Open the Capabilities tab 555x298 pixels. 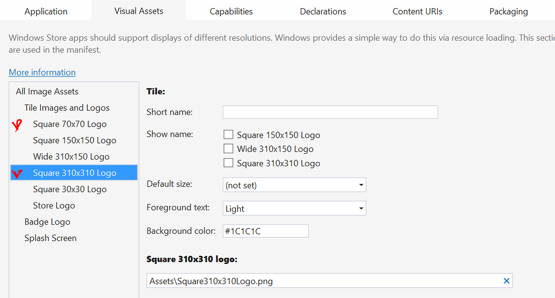[231, 11]
